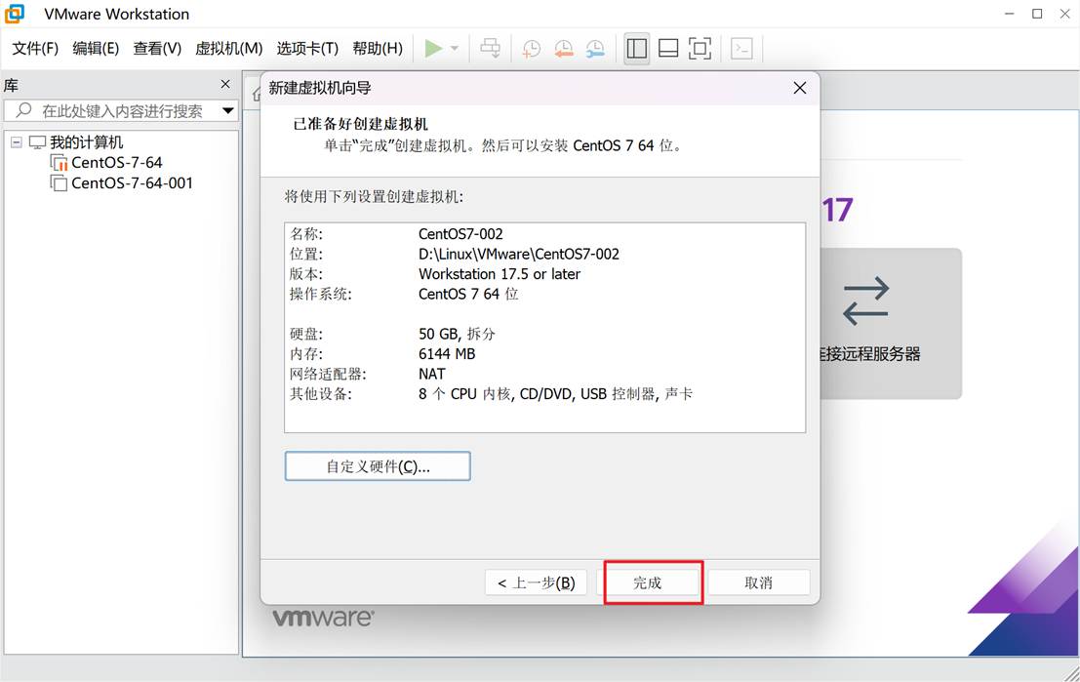Click 自定义硬件(C)... button
Screen dimensions: 1080x682
tap(378, 466)
